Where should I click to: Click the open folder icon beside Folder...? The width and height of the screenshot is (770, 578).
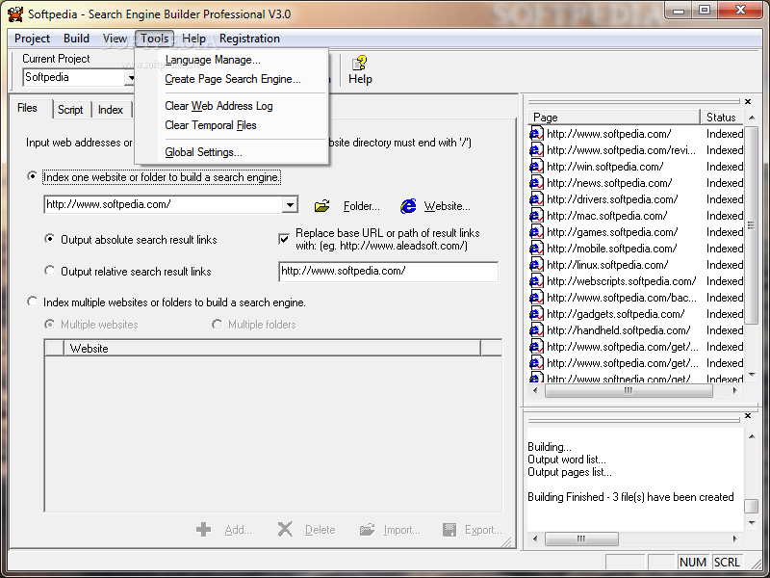coord(321,206)
